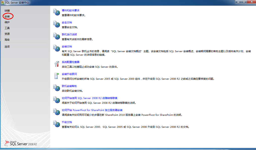Click the SQL Server 安装中心 window title text
The width and height of the screenshot is (256, 150).
tap(17, 3)
